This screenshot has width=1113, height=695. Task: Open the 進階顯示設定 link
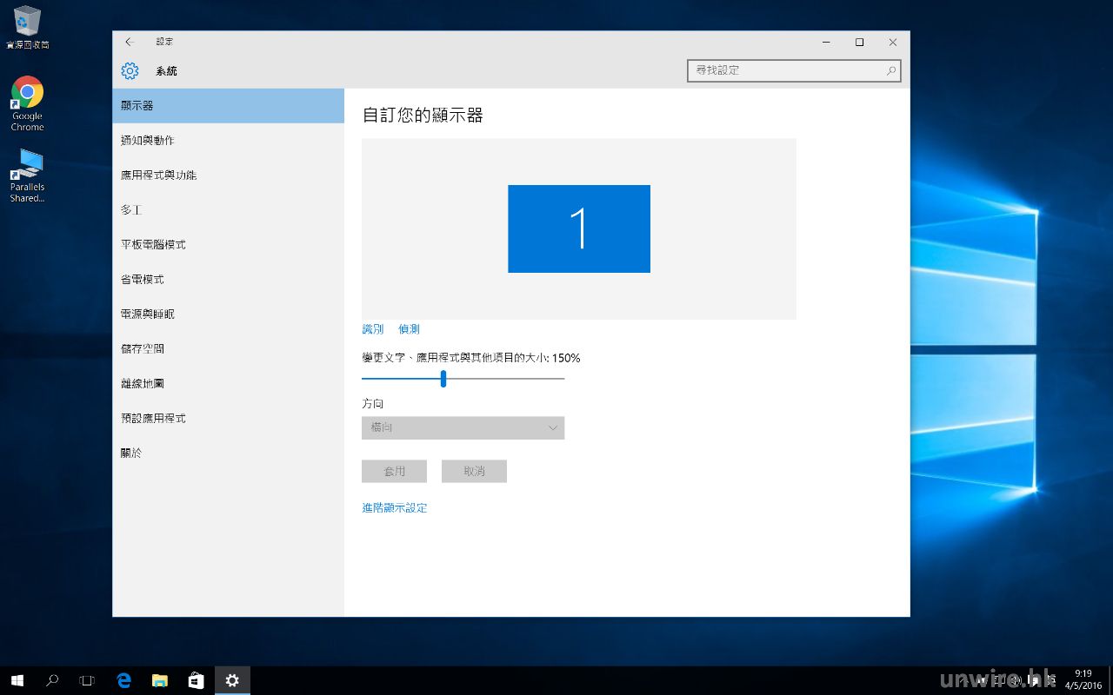tap(394, 508)
